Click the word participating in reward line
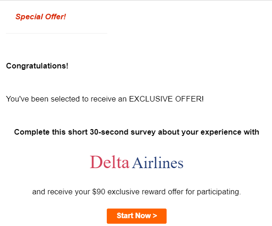 219,192
